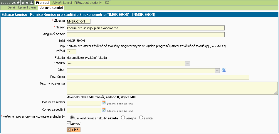Image resolution: width=279 pixels, height=134 pixels.
Task: Open calendar picker for Datum zasedání
Action: click(x=103, y=102)
